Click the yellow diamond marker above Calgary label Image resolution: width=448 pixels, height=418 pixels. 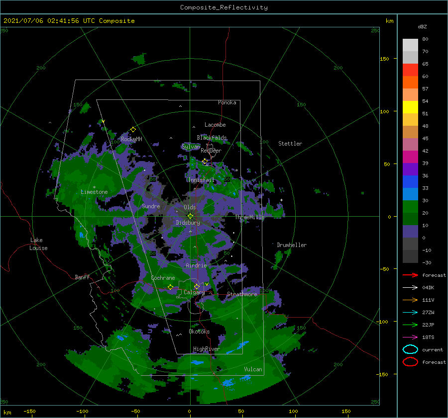pyautogui.click(x=197, y=286)
